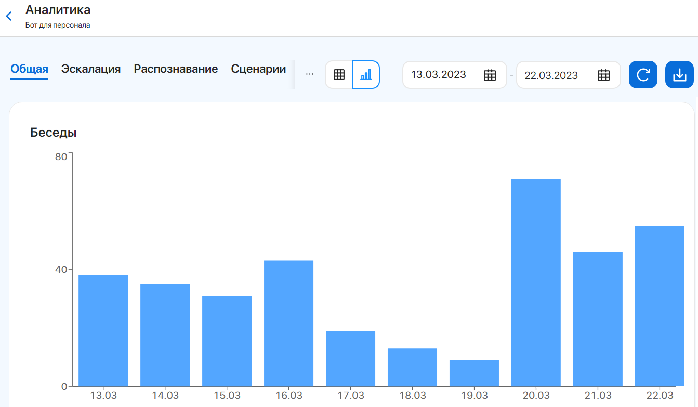Click the back navigation arrow
Viewport: 698px width, 407px height.
pos(8,16)
